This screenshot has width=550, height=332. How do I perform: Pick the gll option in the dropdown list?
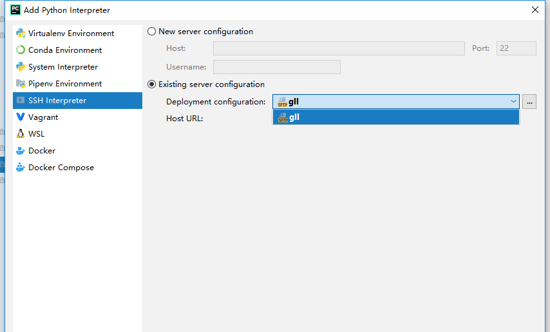click(396, 117)
